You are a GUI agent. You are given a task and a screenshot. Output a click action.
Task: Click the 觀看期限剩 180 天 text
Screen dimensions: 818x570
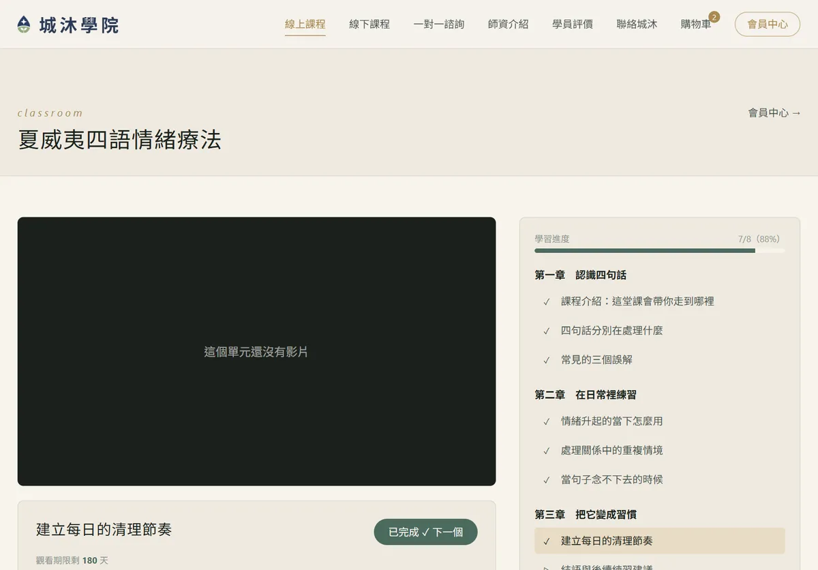[72, 560]
